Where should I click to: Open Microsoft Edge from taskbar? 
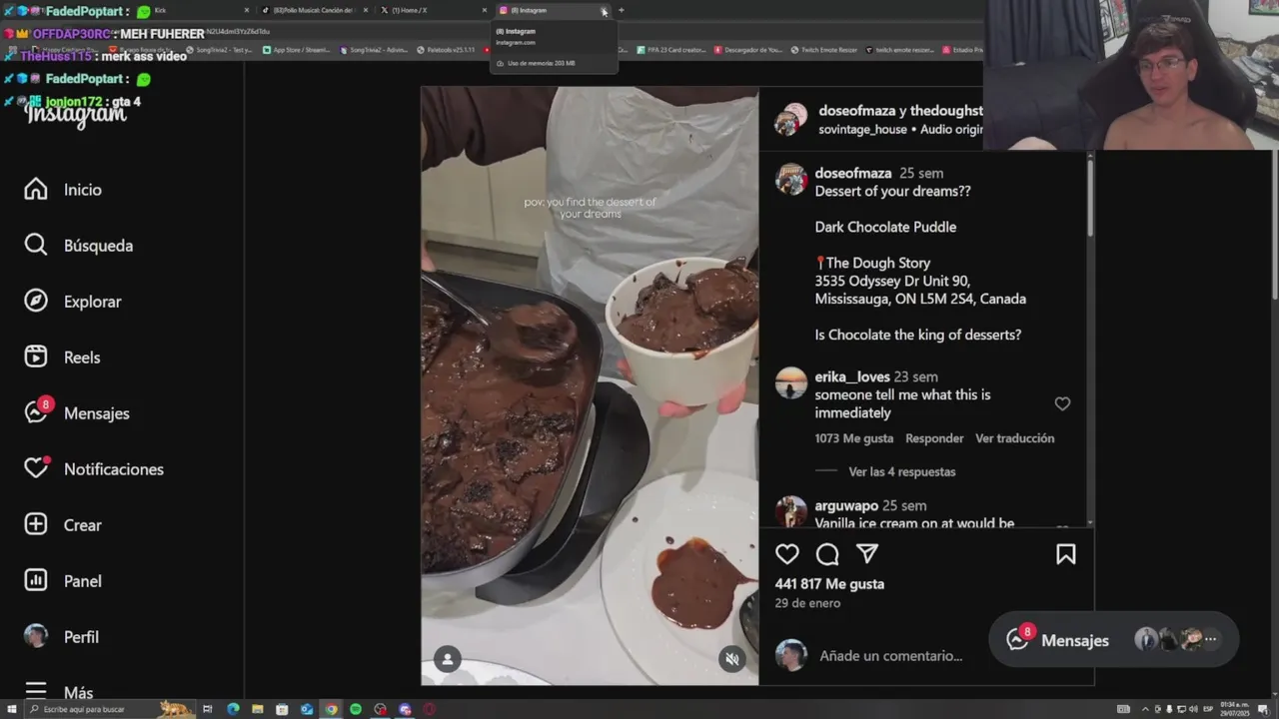coord(233,709)
